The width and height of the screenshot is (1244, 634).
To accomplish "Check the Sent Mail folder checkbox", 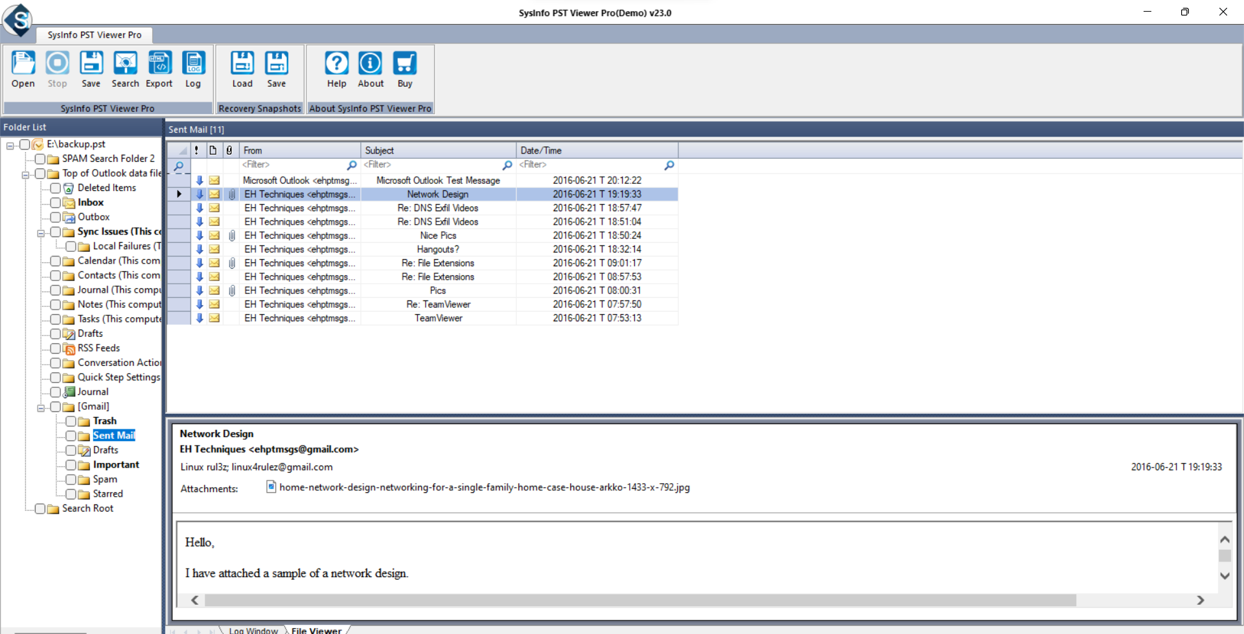I will pos(71,436).
